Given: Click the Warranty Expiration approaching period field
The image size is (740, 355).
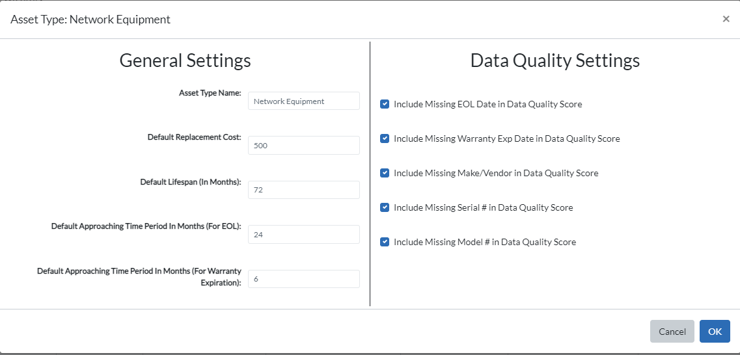Looking at the screenshot, I should (x=304, y=279).
